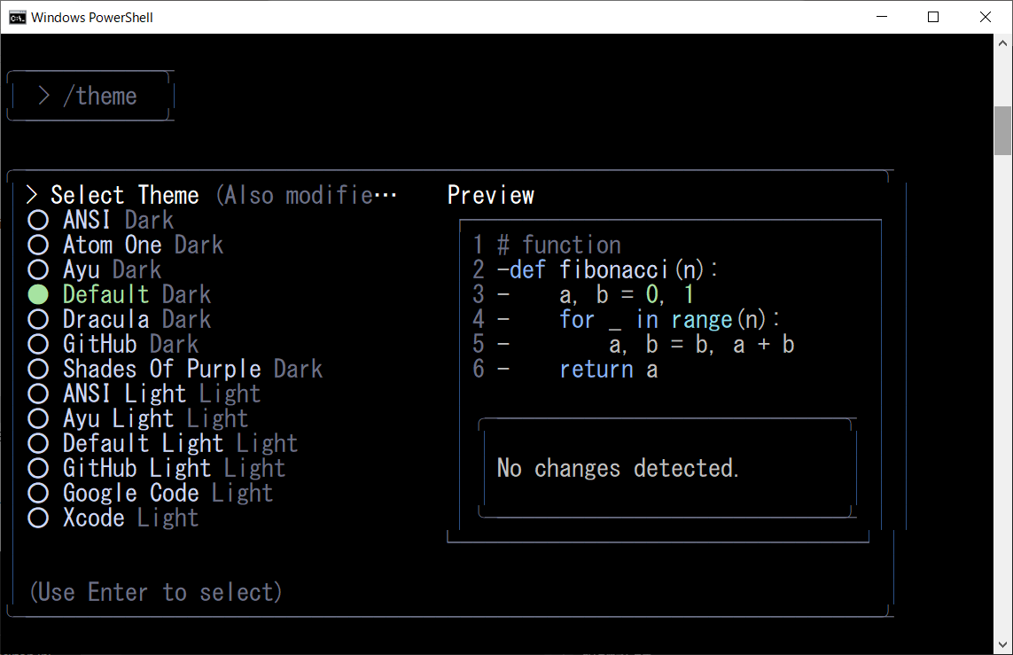Screen dimensions: 1013x655
Task: Click the '# function' comment line in preview
Action: click(x=559, y=245)
